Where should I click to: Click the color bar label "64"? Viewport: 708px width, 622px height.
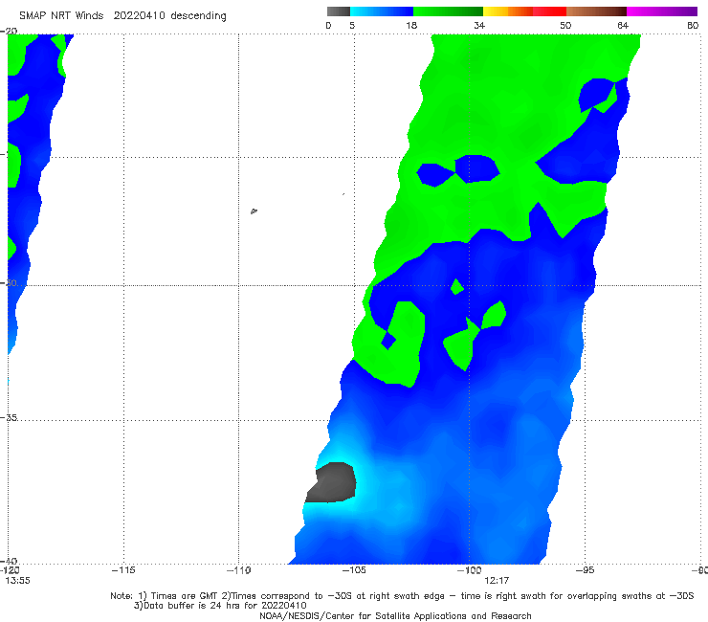[x=623, y=25]
